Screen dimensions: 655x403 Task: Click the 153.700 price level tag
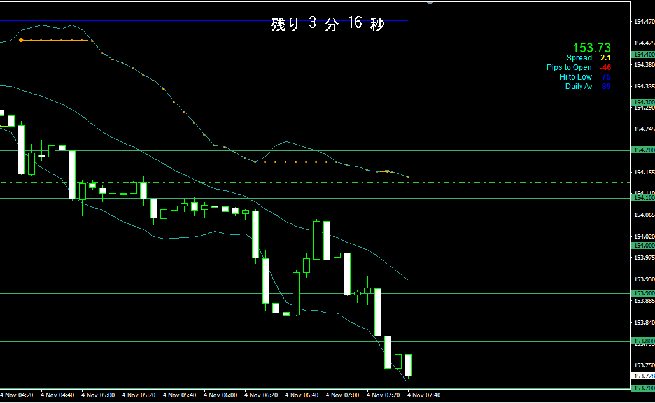643,388
